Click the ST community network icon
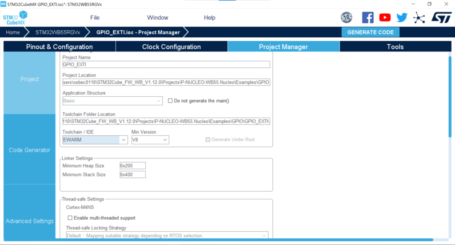455x245 pixels. (419, 18)
